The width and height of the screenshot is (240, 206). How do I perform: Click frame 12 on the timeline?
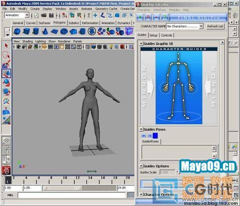tap(77, 180)
